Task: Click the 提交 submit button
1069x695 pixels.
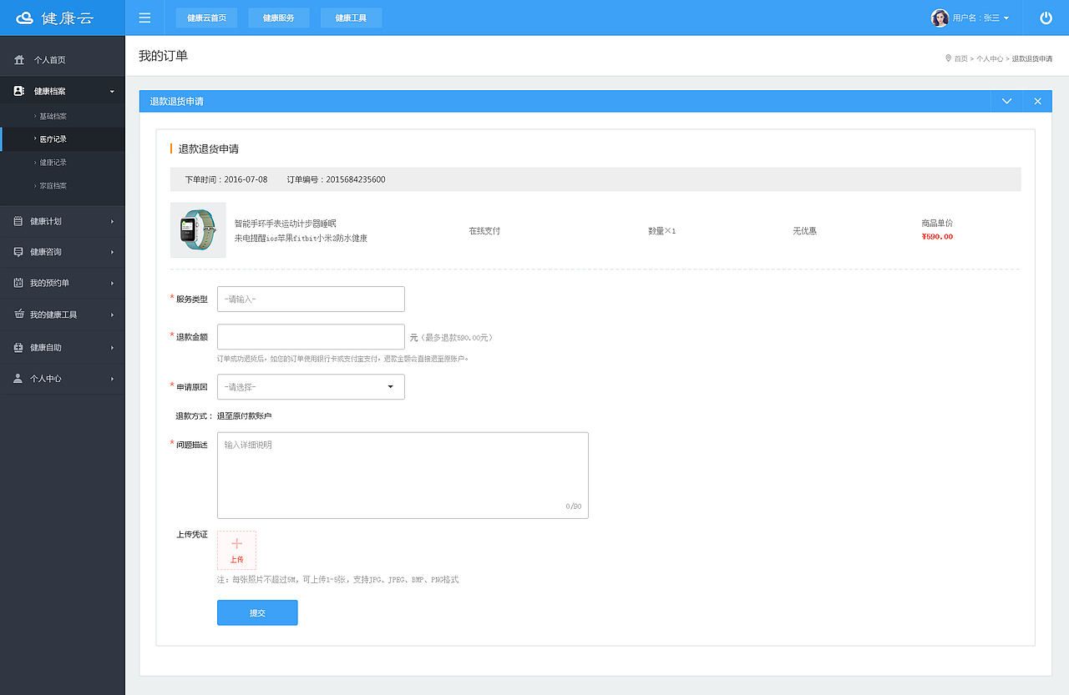Action: (257, 612)
